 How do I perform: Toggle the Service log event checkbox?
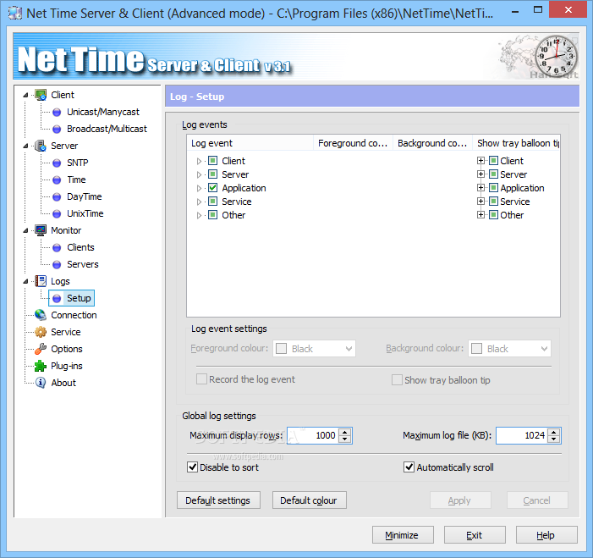click(x=213, y=202)
